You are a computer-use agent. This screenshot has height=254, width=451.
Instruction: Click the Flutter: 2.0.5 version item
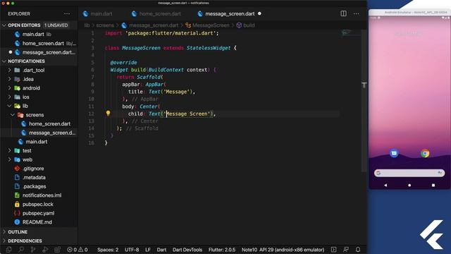coord(222,250)
